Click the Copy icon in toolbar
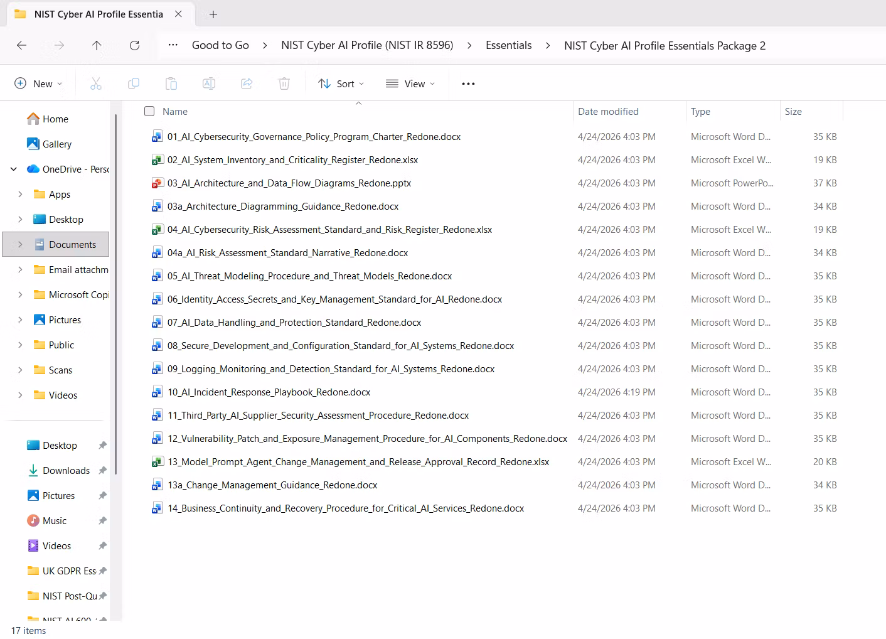The image size is (886, 639). pos(134,83)
